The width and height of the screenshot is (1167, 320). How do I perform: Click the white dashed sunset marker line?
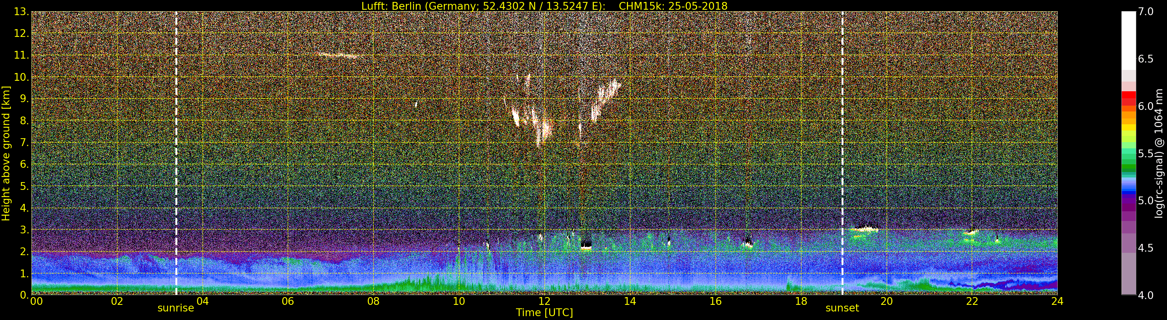point(842,153)
